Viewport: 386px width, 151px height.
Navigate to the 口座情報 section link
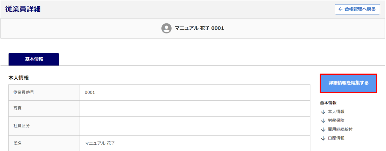coord(336,138)
